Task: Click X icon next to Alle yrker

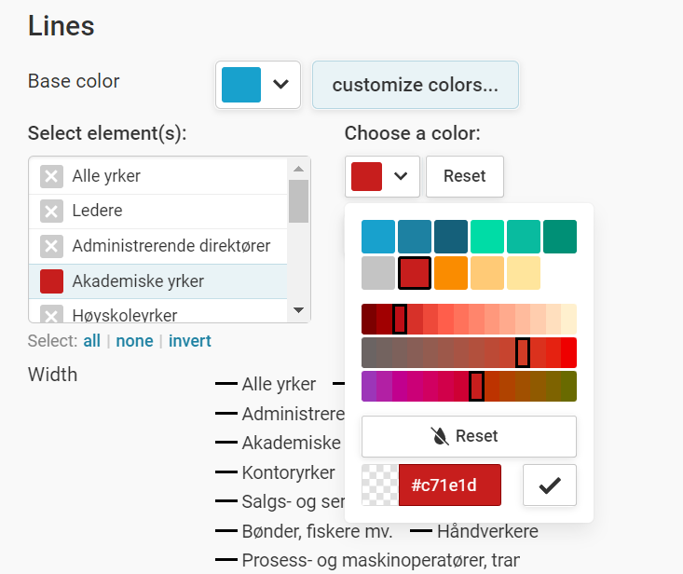Action: tap(51, 176)
